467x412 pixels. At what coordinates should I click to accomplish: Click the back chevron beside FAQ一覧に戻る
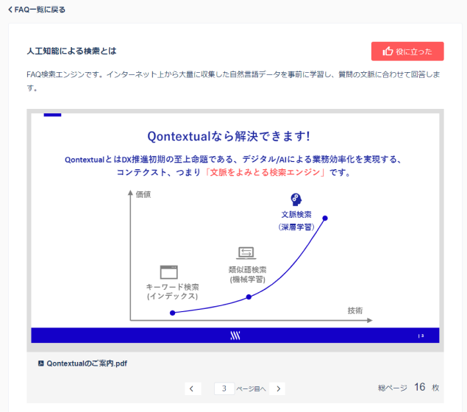tap(10, 10)
